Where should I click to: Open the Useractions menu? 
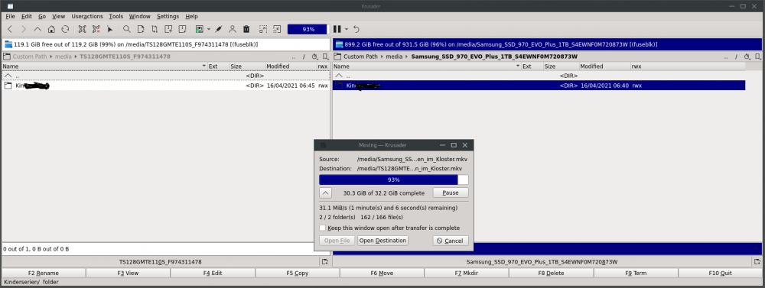pyautogui.click(x=87, y=16)
